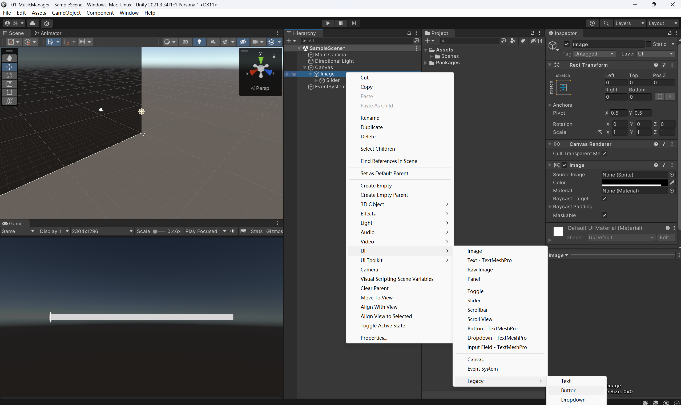
Task: Toggle Raycast Target checkbox
Action: 604,199
